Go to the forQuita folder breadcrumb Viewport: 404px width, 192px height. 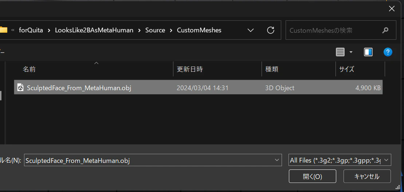coord(31,30)
